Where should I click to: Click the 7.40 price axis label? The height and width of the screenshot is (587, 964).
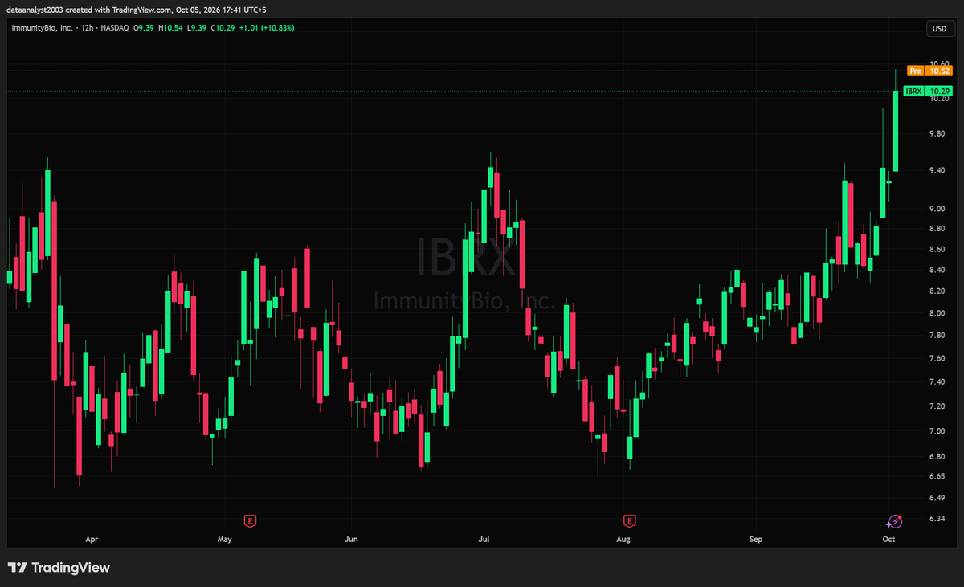[937, 382]
